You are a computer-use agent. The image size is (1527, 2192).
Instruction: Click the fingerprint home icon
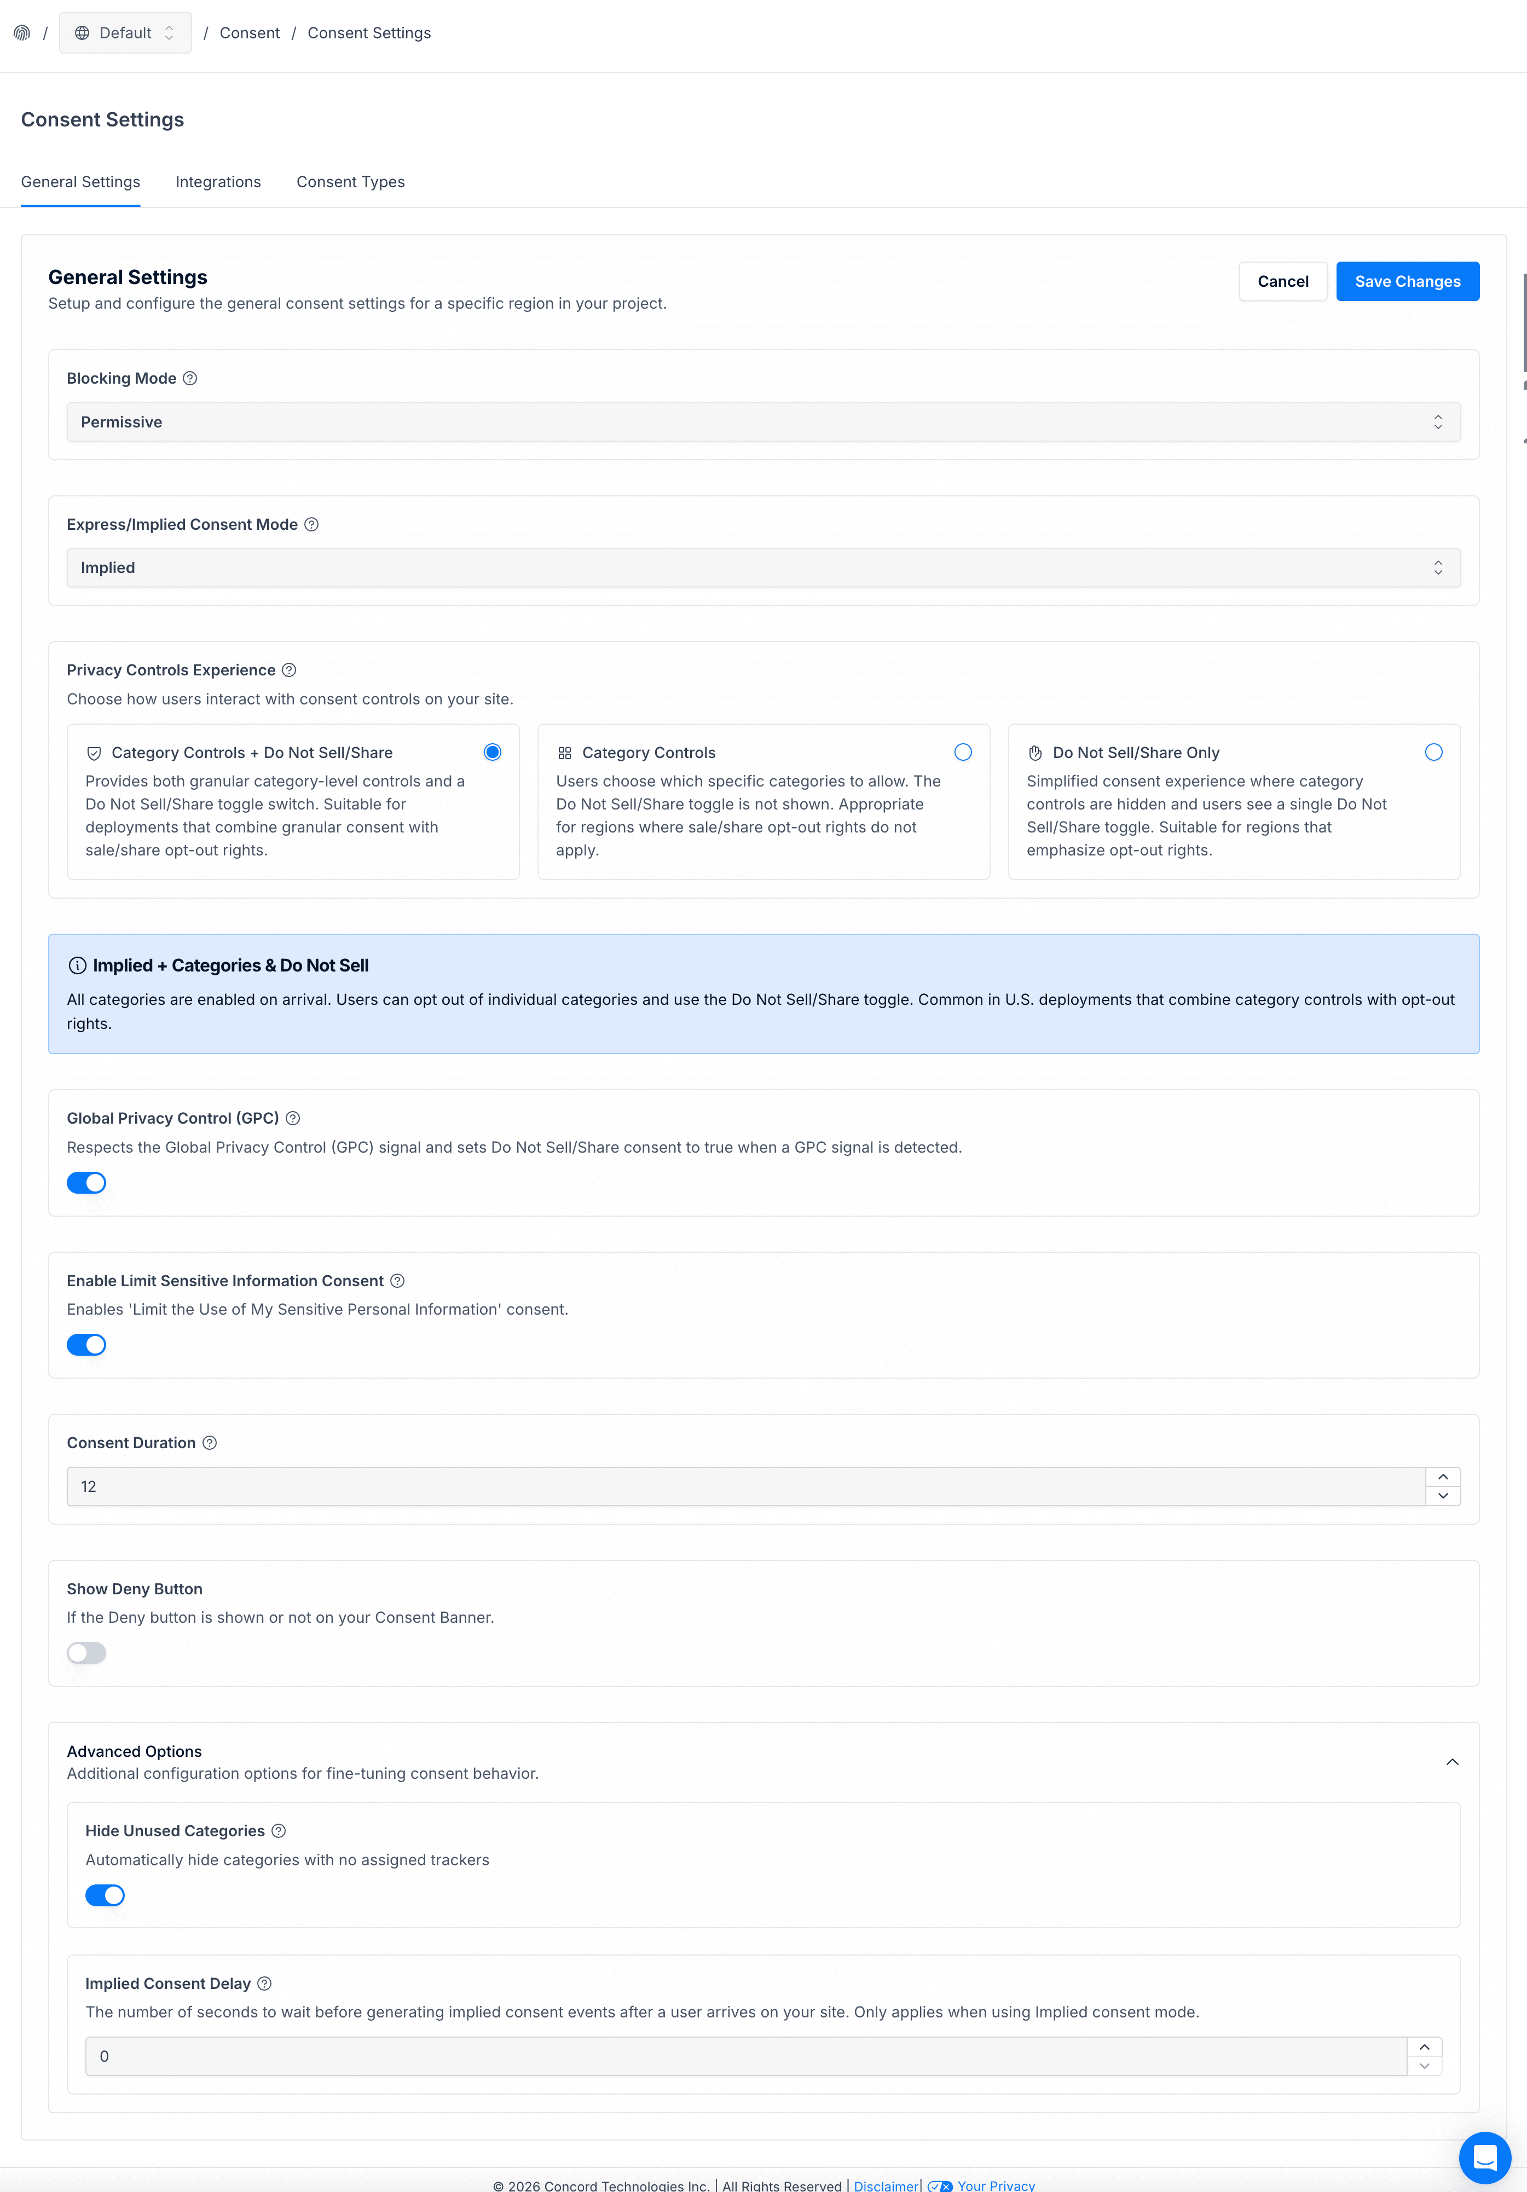click(22, 32)
